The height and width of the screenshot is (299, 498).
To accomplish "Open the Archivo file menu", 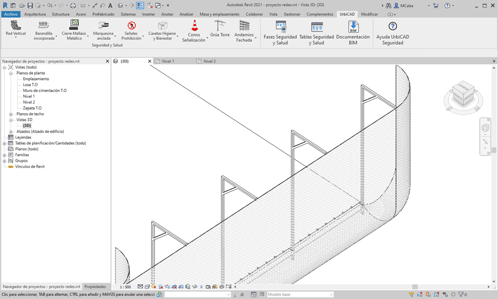I will pos(11,14).
